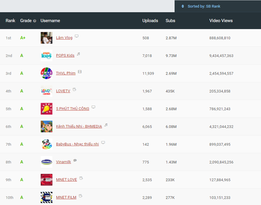Screen dimensions: 261x205
Task: Click the 5 PHÚT THỦ CÔNG lightbulb avatar
Action: pyautogui.click(x=46, y=109)
